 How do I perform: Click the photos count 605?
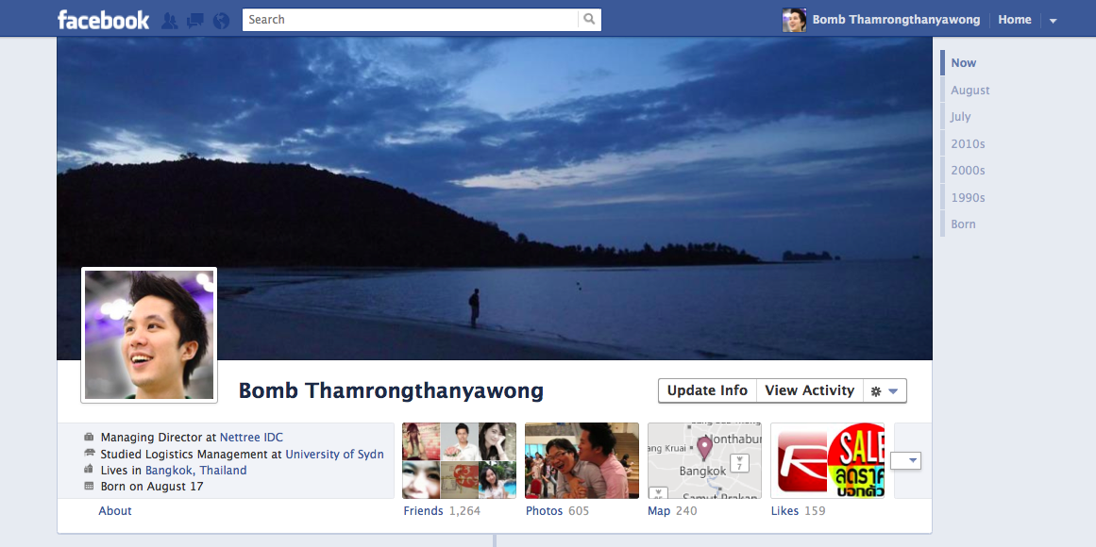point(578,510)
